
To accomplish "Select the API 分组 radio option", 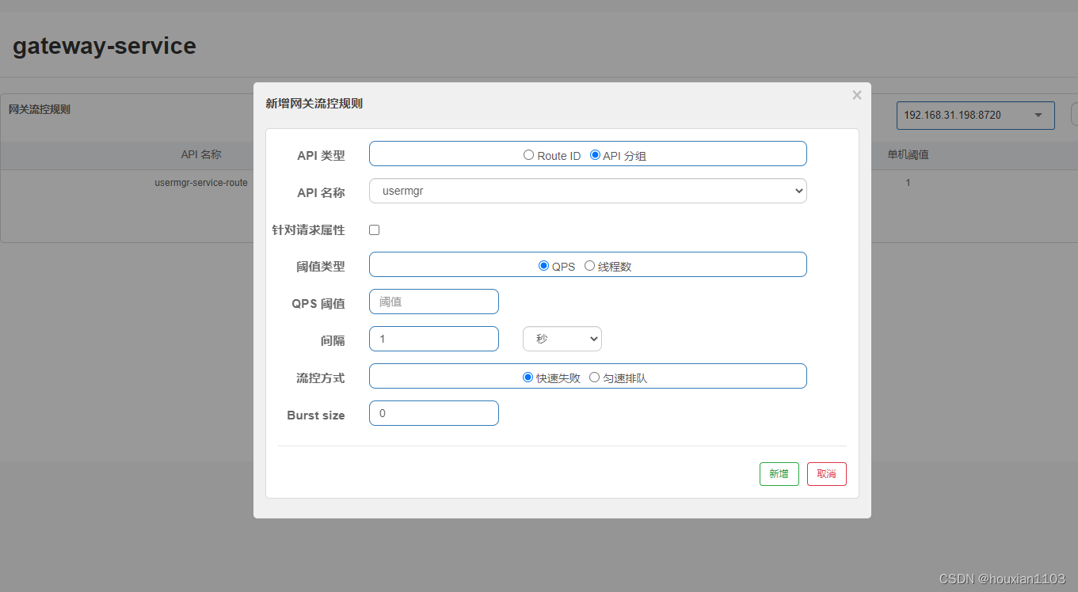I will coord(595,155).
